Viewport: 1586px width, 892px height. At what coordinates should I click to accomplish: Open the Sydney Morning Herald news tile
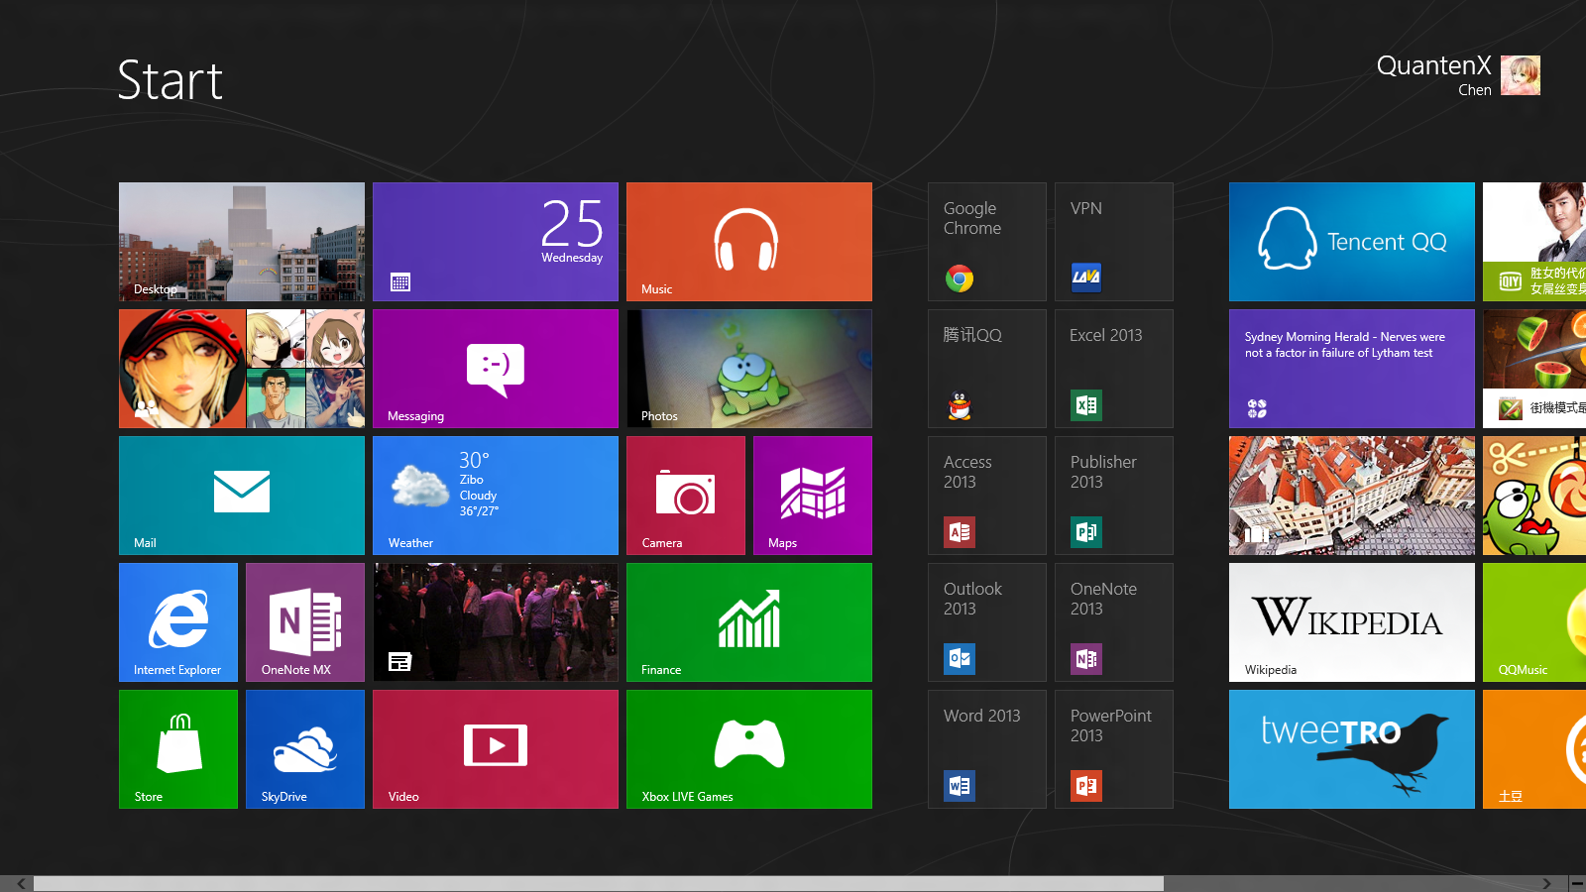pyautogui.click(x=1352, y=369)
